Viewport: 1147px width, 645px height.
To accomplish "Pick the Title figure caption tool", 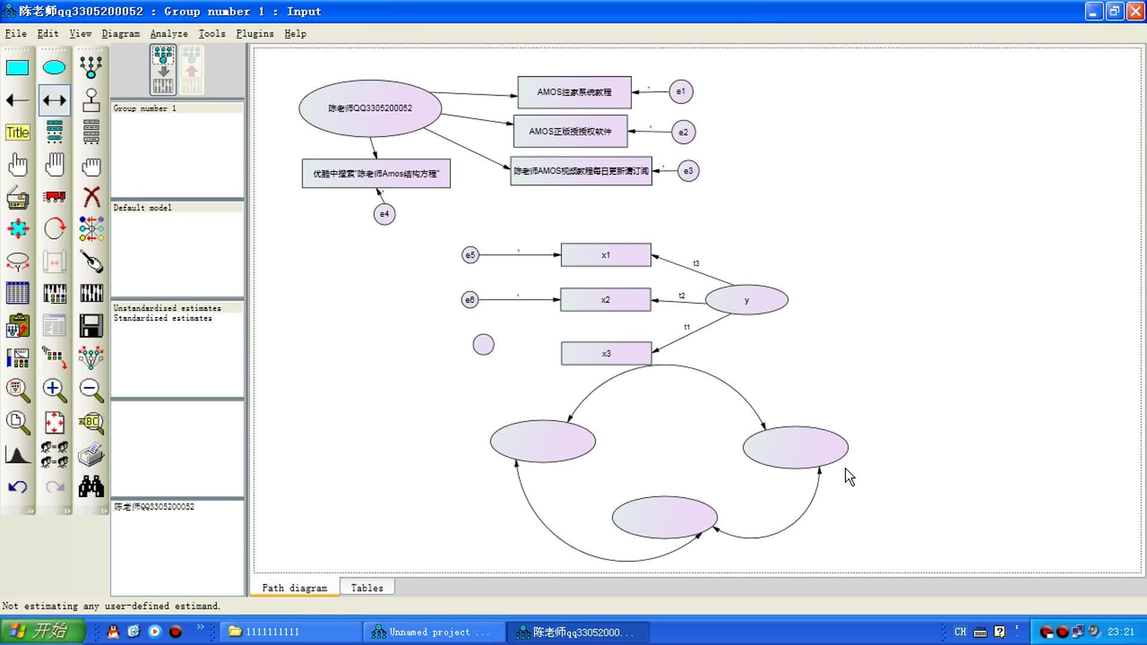I will pos(17,133).
